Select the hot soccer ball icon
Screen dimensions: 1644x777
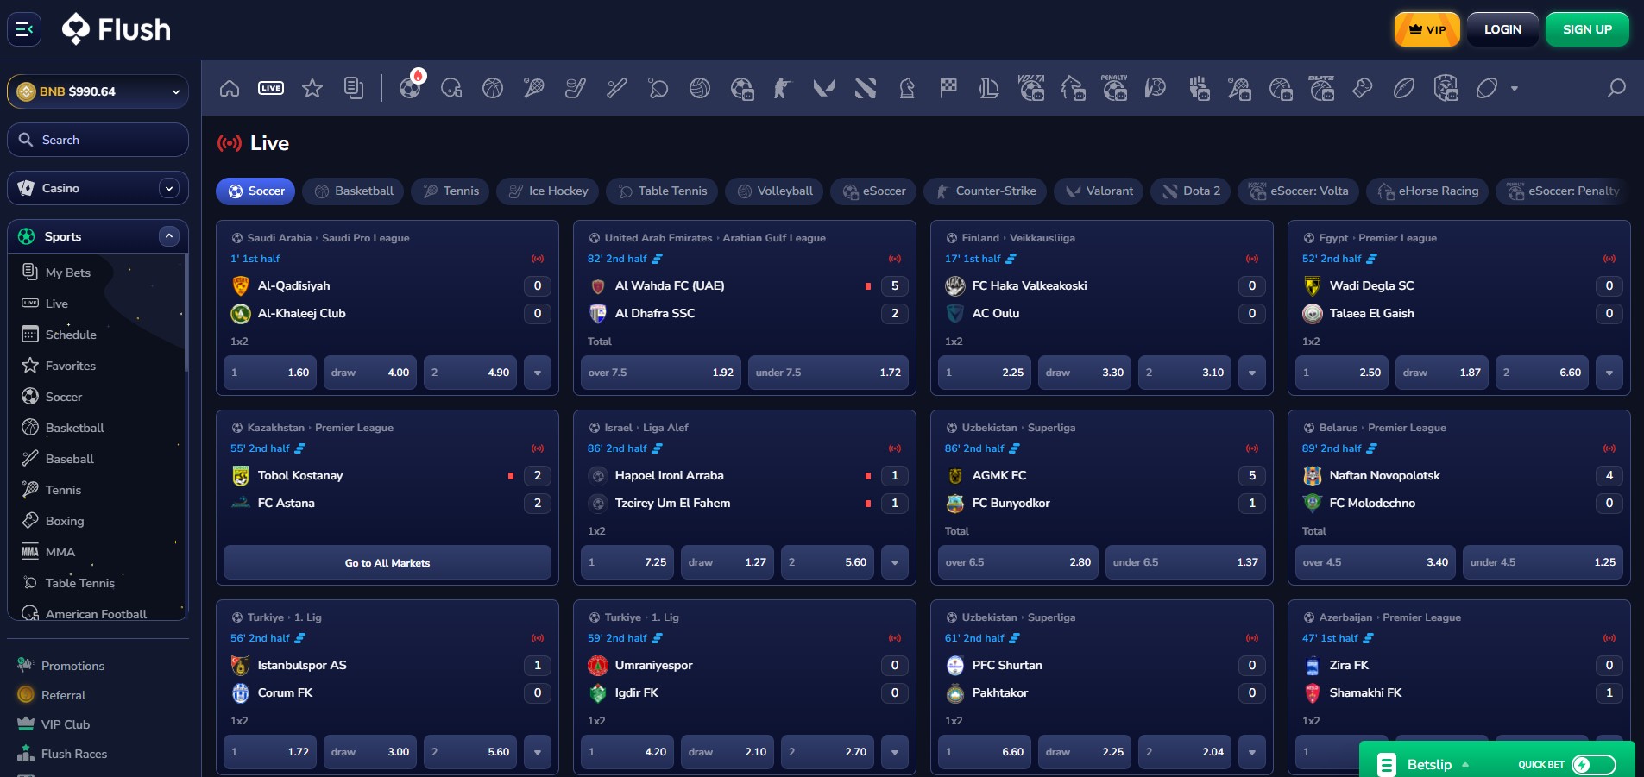point(410,88)
